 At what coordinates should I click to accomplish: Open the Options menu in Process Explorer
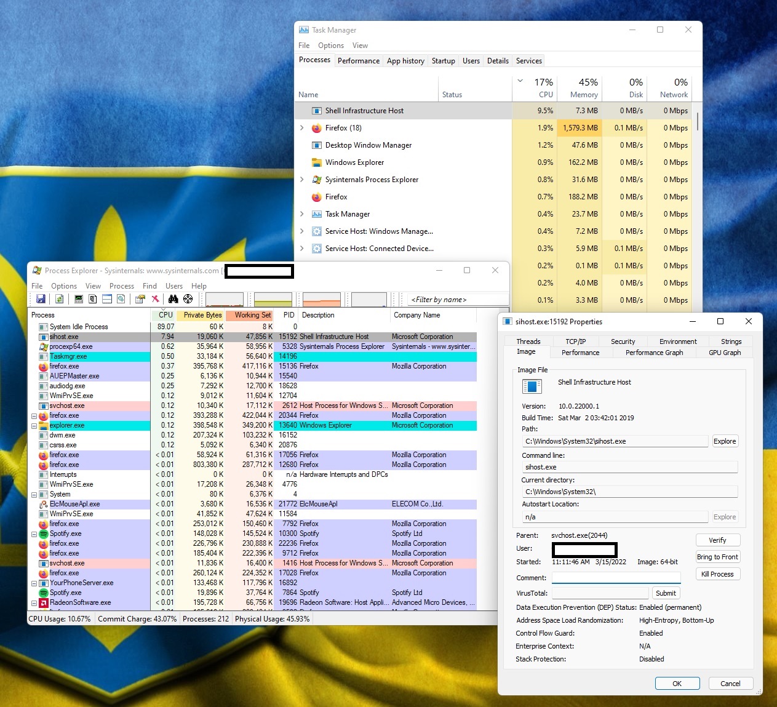[x=64, y=286]
